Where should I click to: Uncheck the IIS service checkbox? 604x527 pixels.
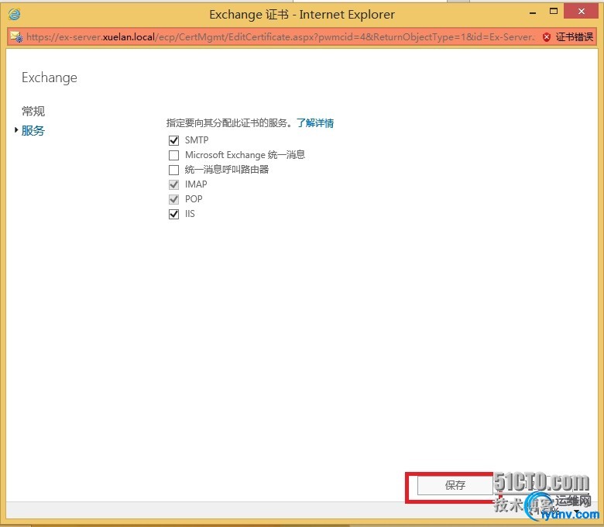pos(173,214)
